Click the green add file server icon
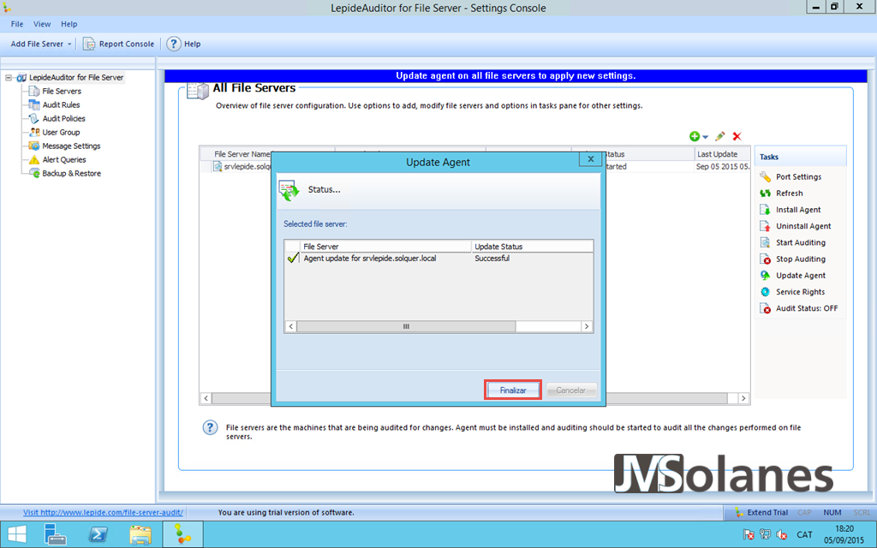The width and height of the screenshot is (877, 548). 695,136
